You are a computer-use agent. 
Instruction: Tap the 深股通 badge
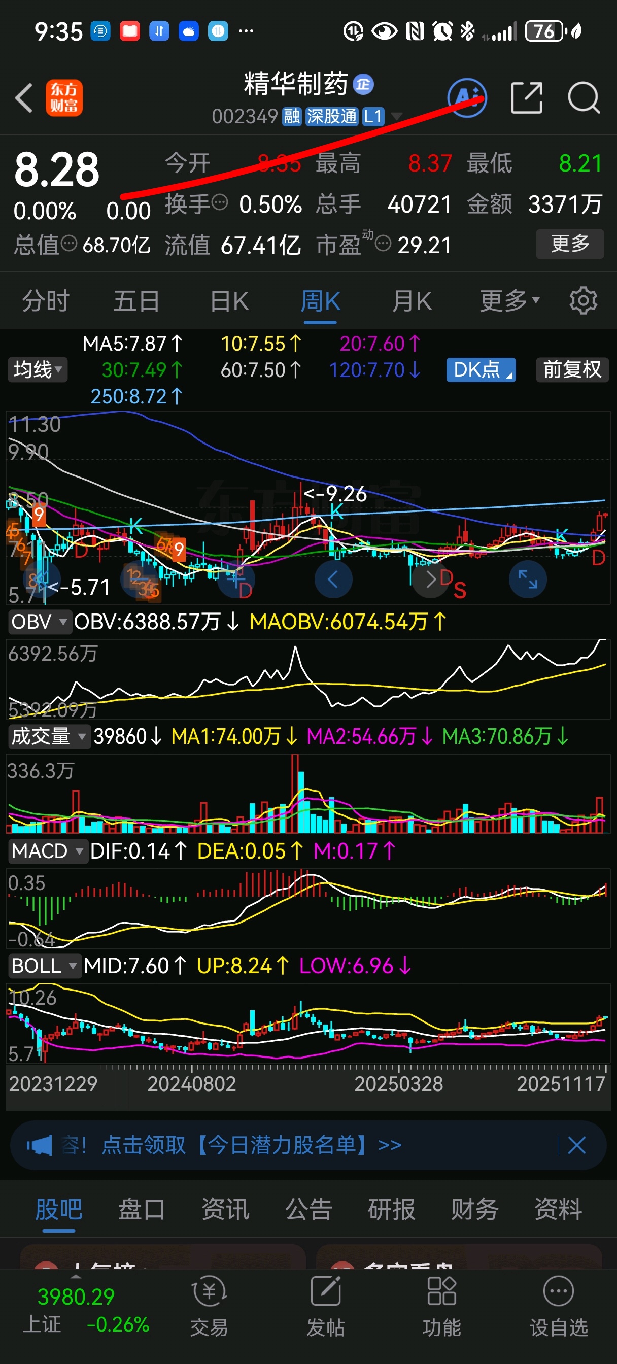[x=332, y=116]
